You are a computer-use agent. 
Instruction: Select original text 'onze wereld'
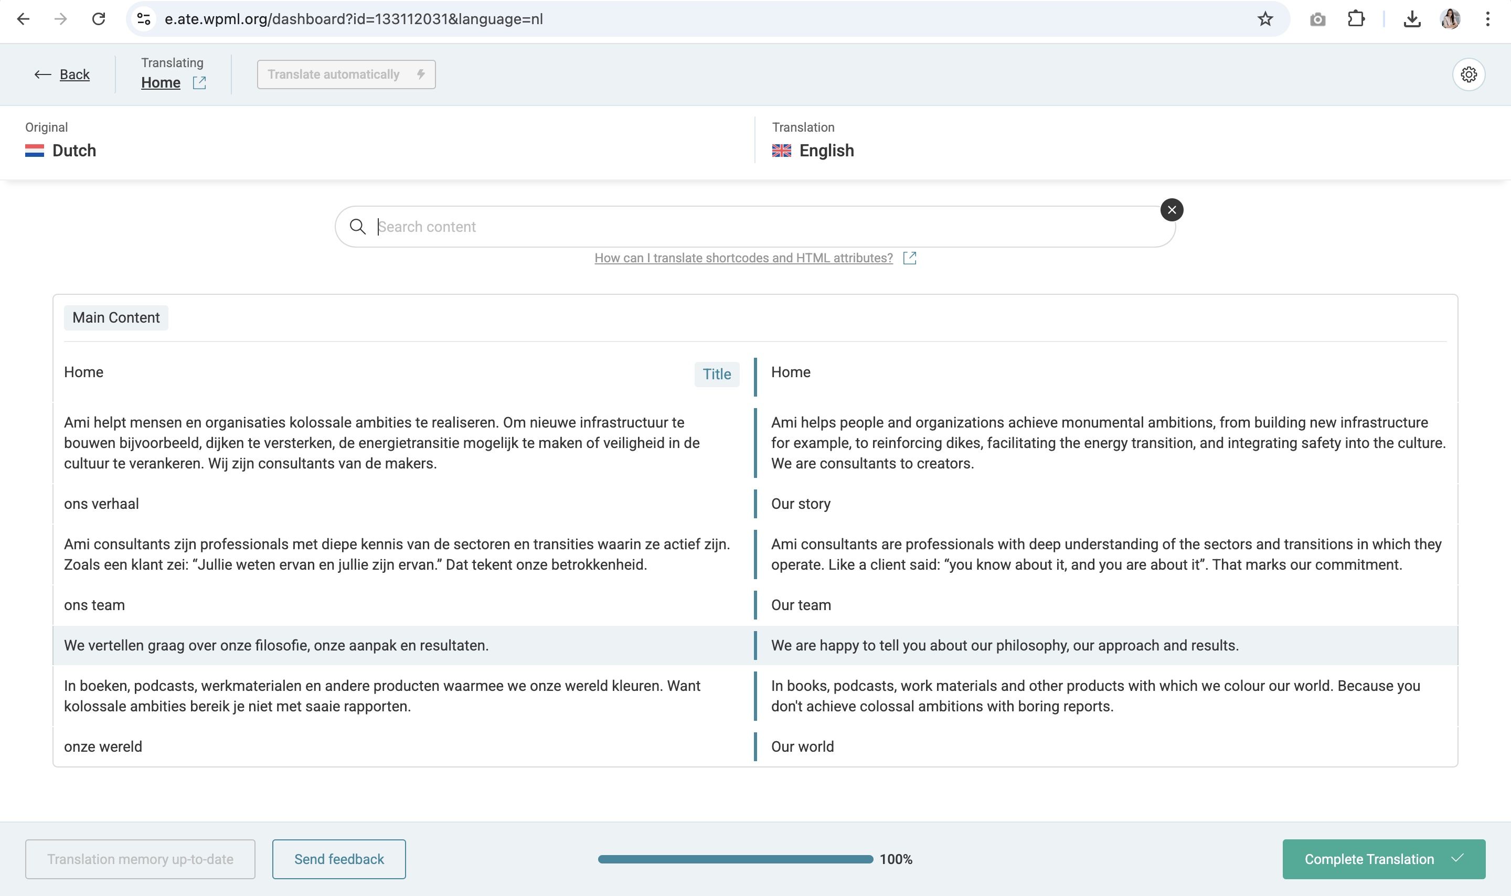click(x=103, y=746)
